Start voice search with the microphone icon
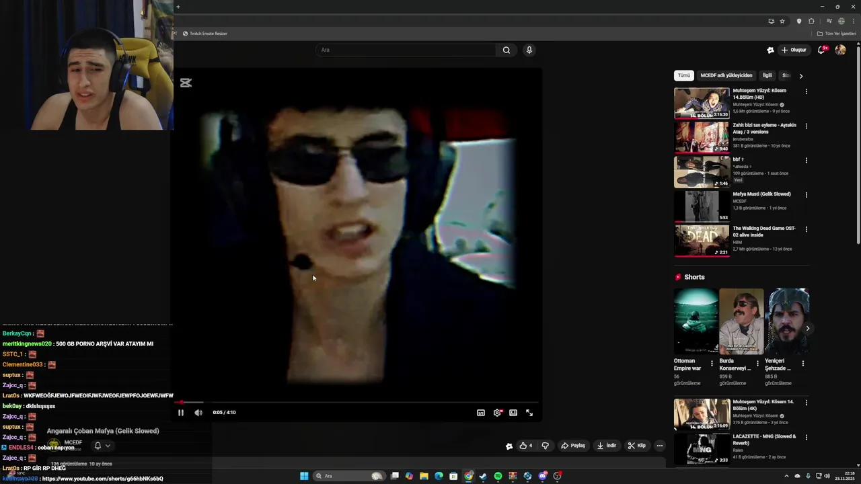The image size is (861, 484). [x=529, y=50]
